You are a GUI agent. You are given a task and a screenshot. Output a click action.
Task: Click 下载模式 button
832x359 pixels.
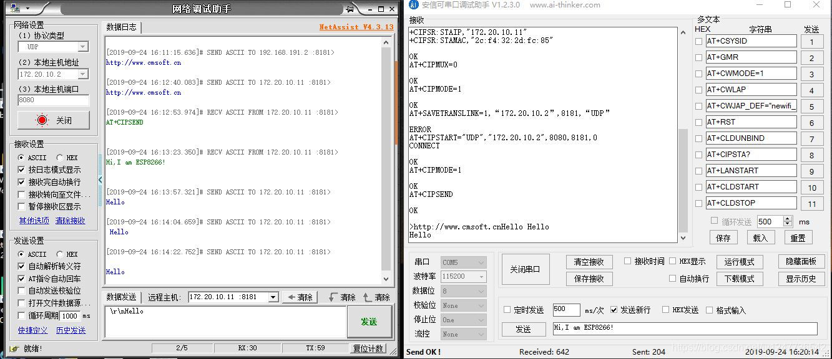(739, 279)
